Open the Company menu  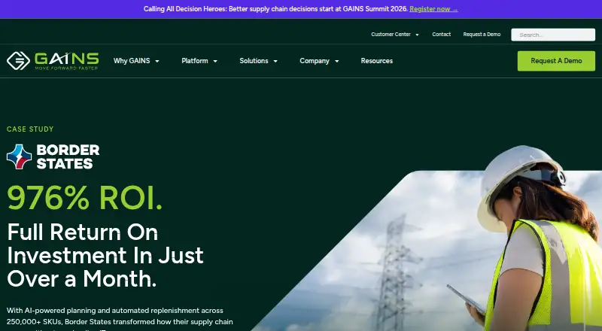(x=315, y=61)
